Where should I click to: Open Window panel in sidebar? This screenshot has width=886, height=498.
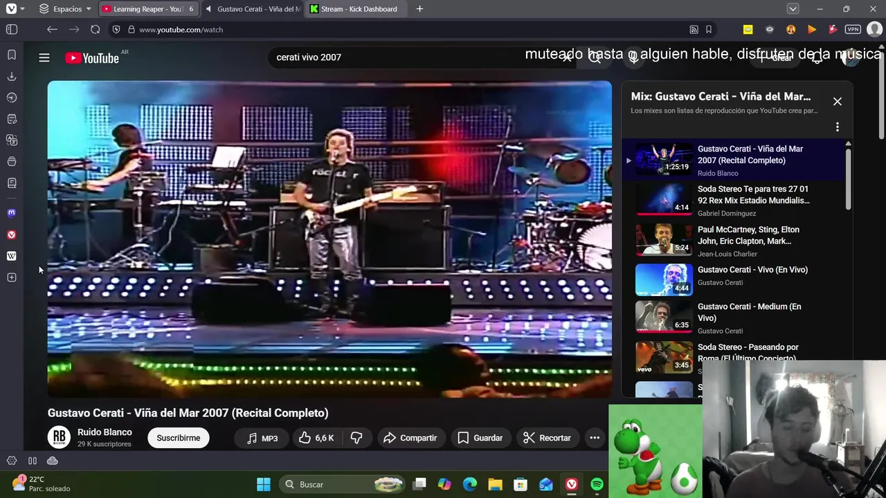12,162
